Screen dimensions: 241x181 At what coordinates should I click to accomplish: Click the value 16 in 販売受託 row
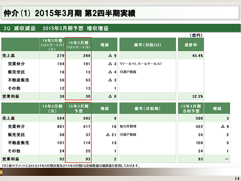(62, 72)
